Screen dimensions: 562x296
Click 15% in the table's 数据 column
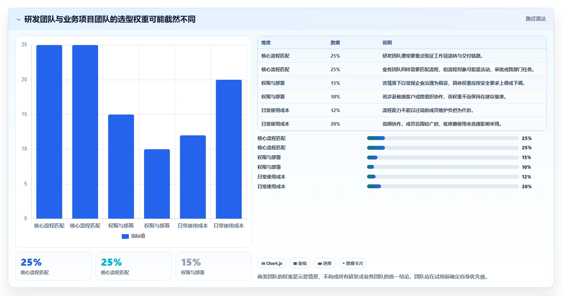[x=335, y=83]
